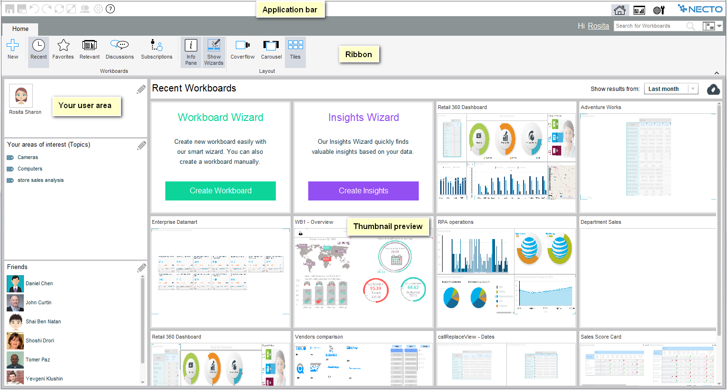727x390 pixels.
Task: Click the Create Workboard button
Action: point(221,191)
